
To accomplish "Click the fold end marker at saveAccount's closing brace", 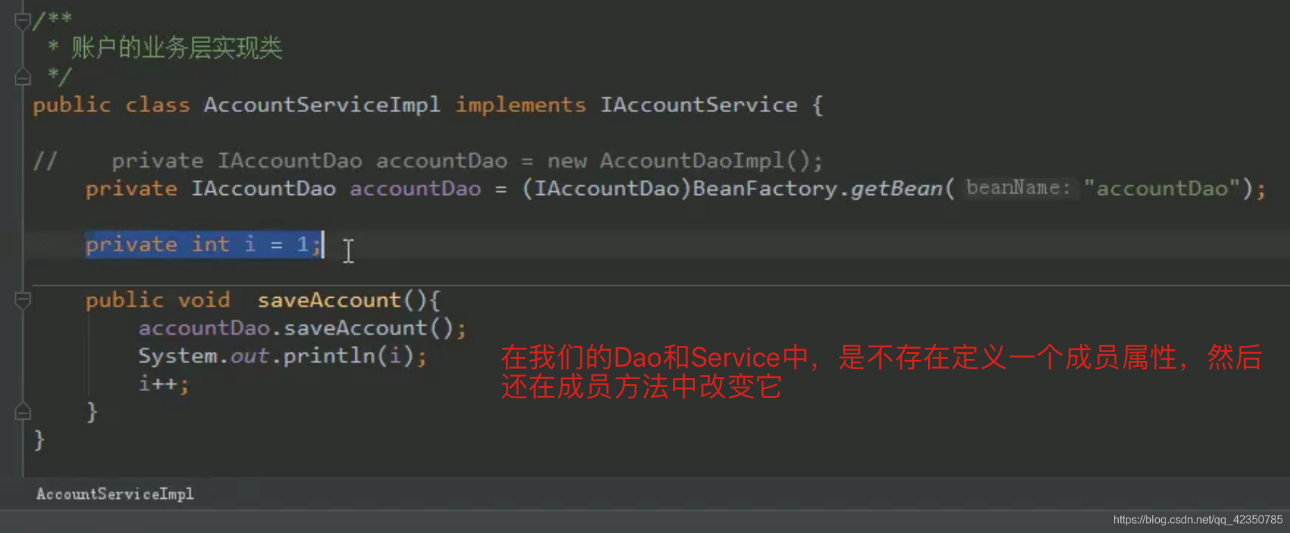I will [22, 412].
